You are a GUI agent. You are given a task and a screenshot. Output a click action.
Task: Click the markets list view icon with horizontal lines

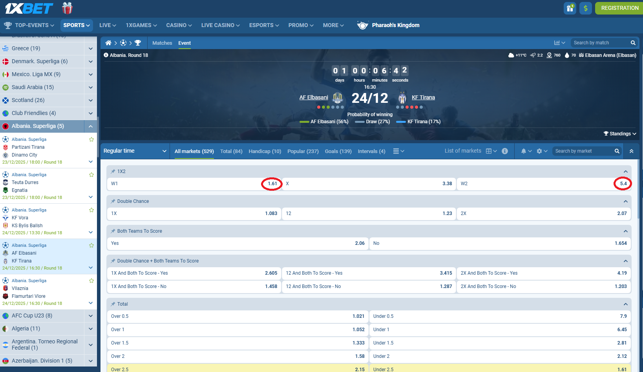click(x=396, y=151)
